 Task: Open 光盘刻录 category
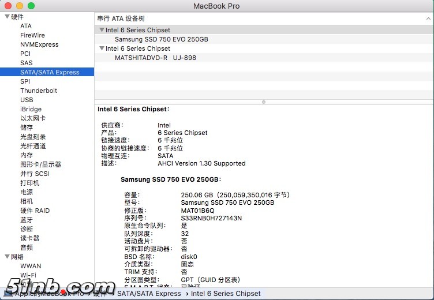[33, 137]
